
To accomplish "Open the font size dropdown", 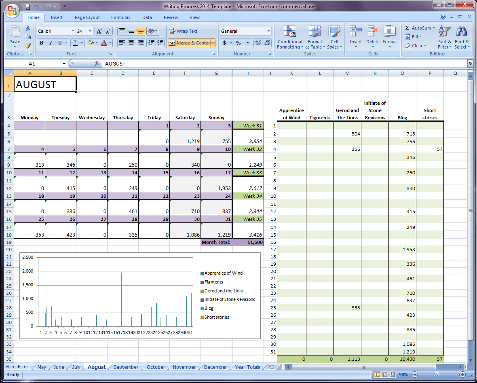I will pyautogui.click(x=91, y=31).
